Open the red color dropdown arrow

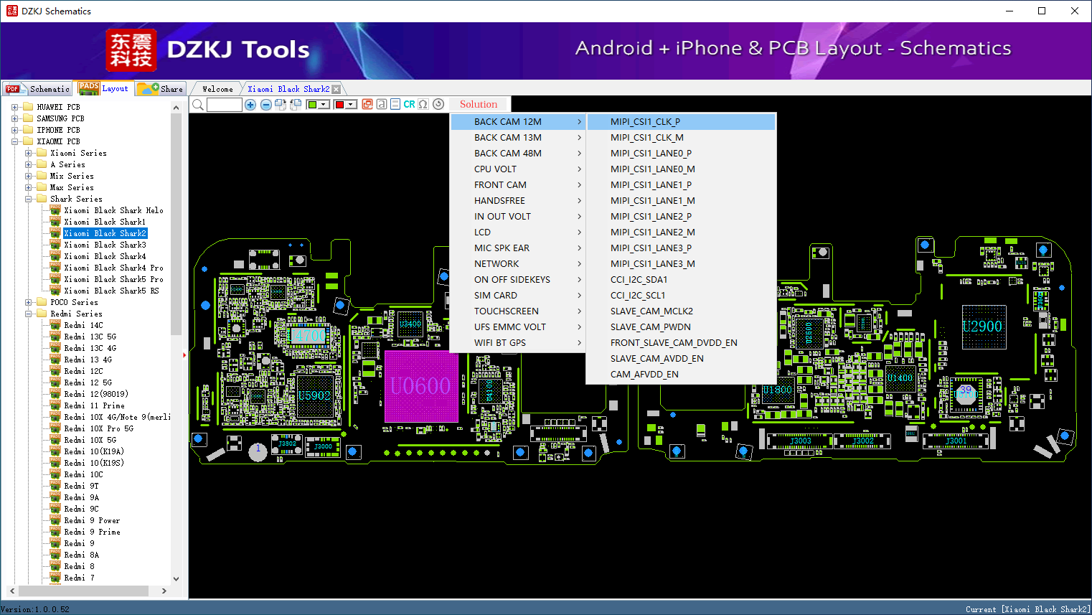click(x=351, y=105)
